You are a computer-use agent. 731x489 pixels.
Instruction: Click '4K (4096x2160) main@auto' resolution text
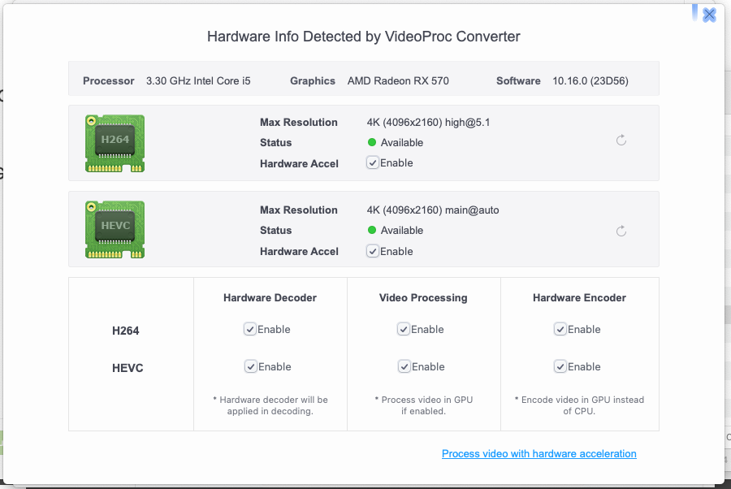coord(433,210)
